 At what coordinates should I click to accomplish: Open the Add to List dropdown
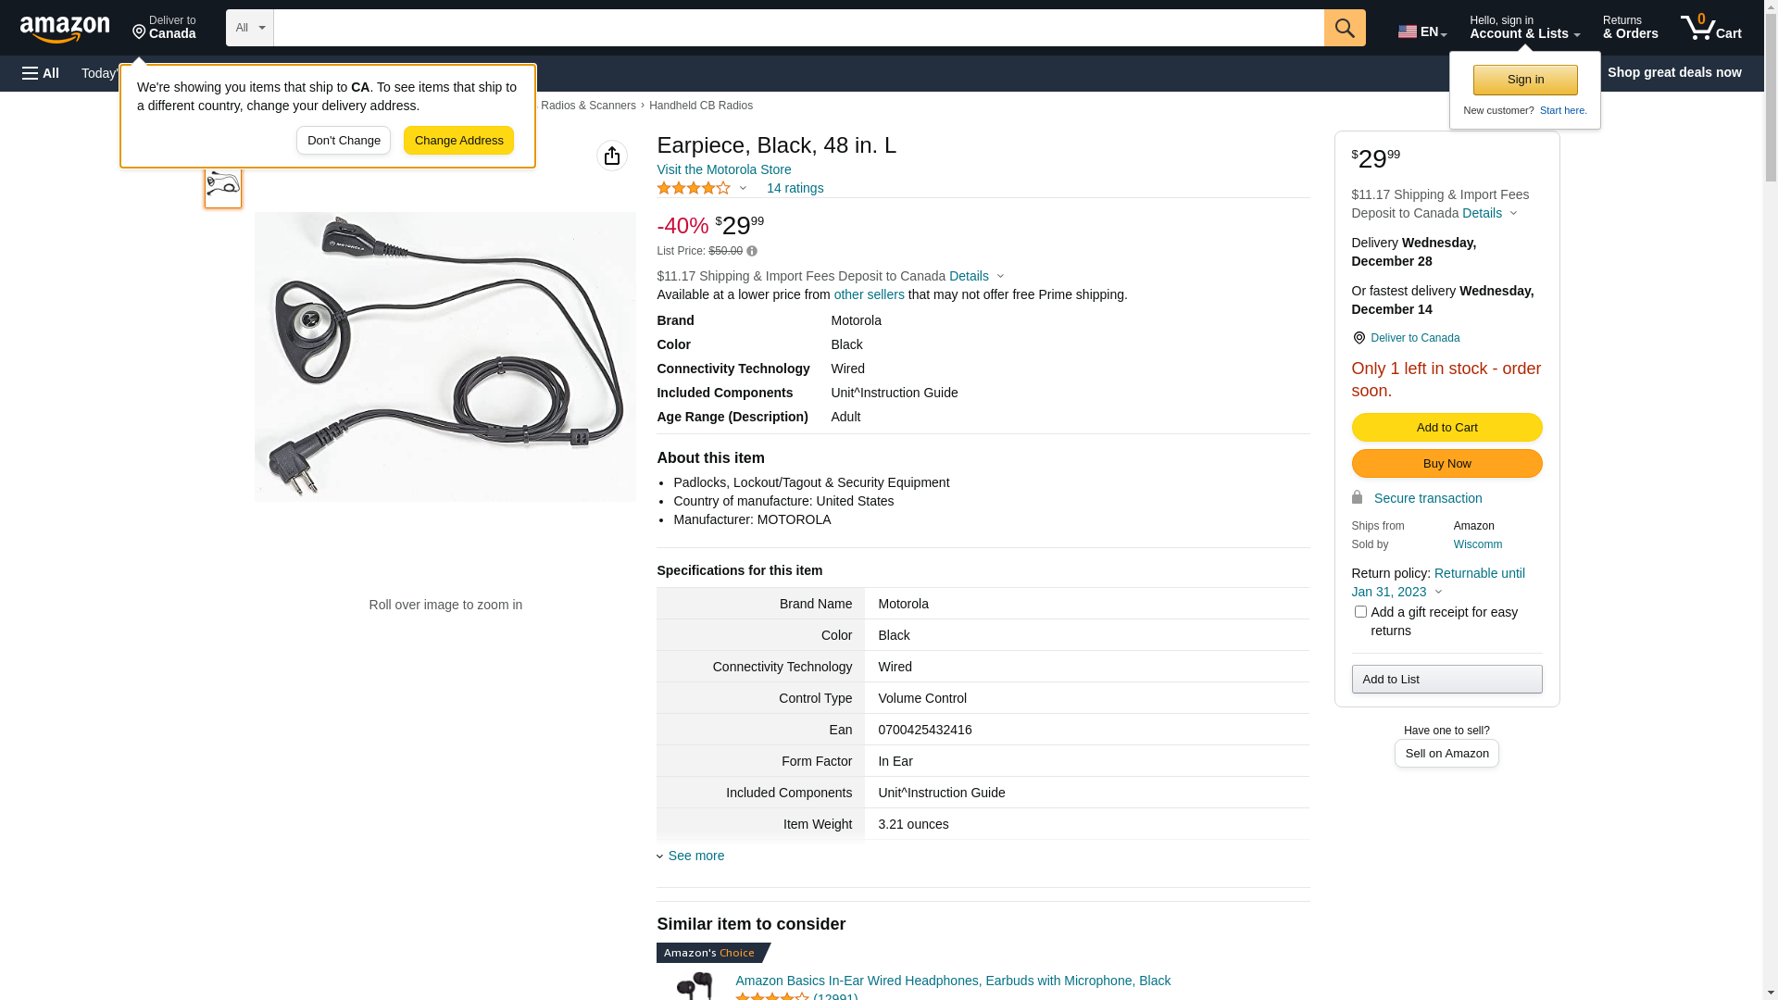(1446, 680)
